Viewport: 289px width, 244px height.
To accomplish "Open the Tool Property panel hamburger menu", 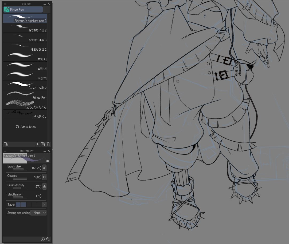I will tap(5, 151).
